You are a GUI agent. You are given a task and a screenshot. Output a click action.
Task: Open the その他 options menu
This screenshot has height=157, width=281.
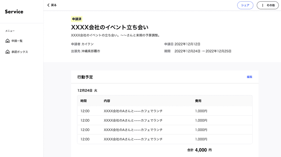pos(268,5)
